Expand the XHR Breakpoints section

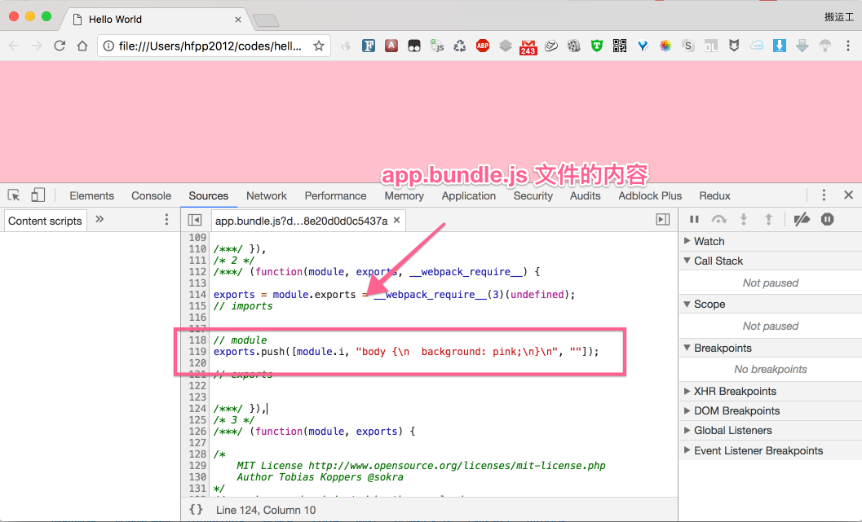coord(734,391)
